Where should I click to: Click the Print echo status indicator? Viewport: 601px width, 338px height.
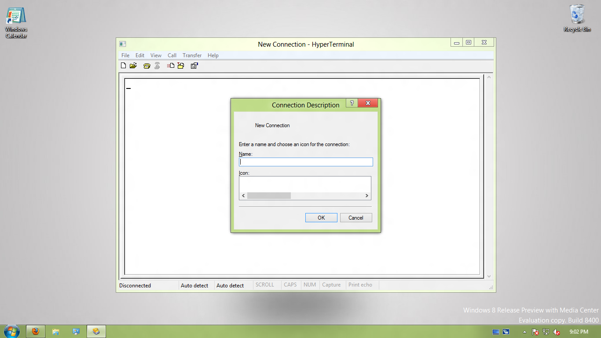pos(360,285)
